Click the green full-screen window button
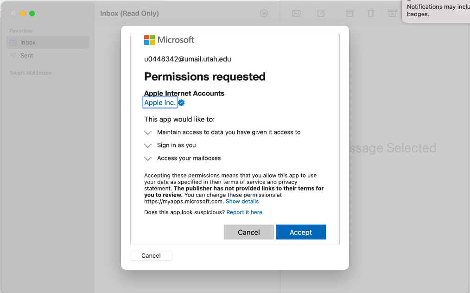This screenshot has height=293, width=470. (32, 13)
